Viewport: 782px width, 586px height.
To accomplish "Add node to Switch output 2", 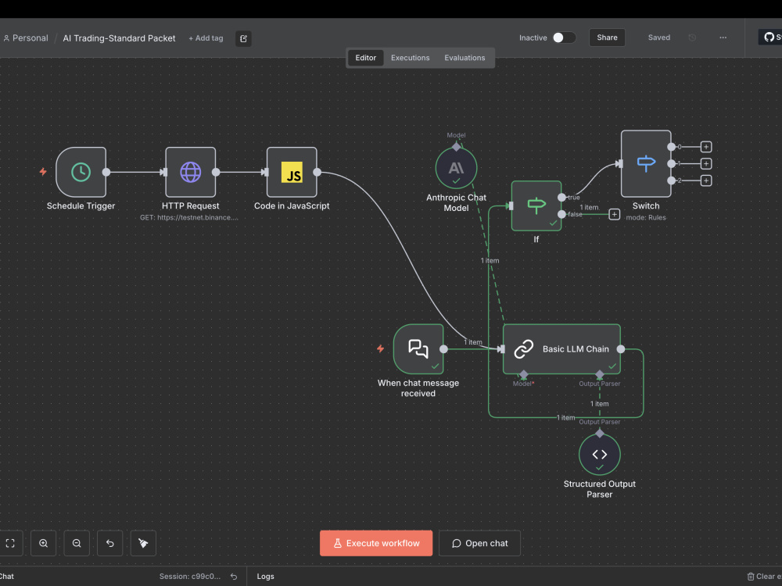I will pos(705,180).
